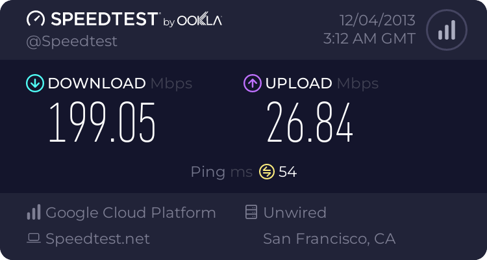Open the Speedtest.net link
487x260 pixels.
[97, 239]
